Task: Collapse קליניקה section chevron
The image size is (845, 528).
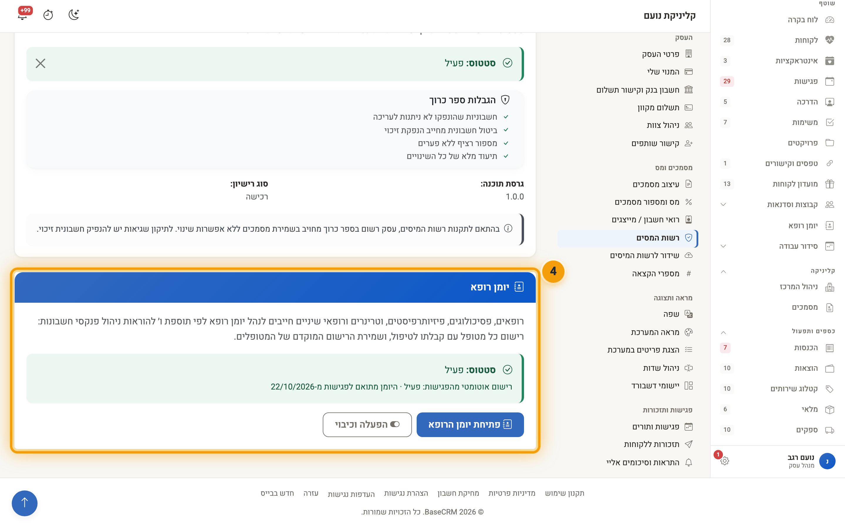Action: pyautogui.click(x=724, y=272)
